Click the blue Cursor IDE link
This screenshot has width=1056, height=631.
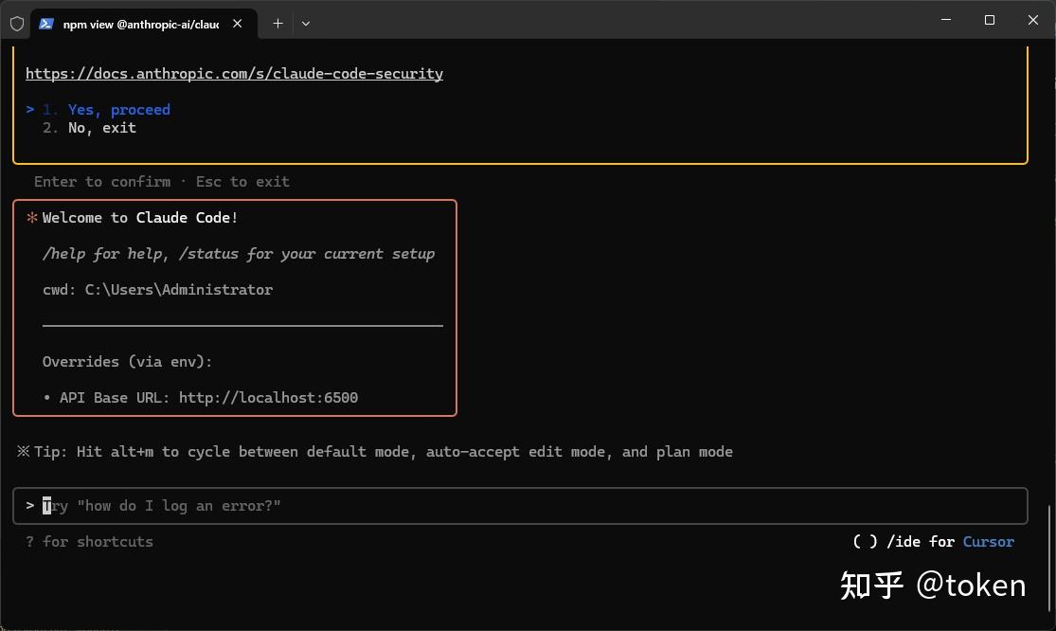pyautogui.click(x=988, y=542)
